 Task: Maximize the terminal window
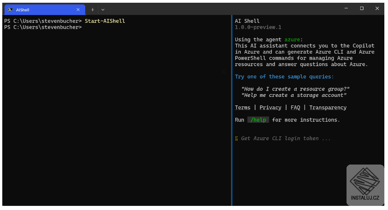(362, 8)
